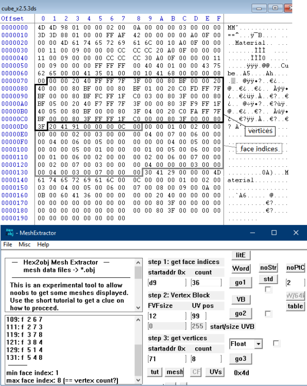Click the 'min face index: 1' line
This screenshot has height=386, width=307.
32,373
